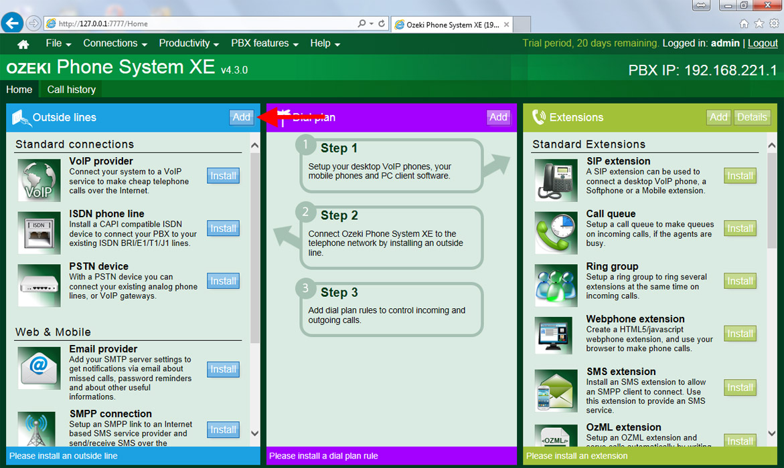Expand the Connections menu
The image size is (784, 468).
coord(114,43)
